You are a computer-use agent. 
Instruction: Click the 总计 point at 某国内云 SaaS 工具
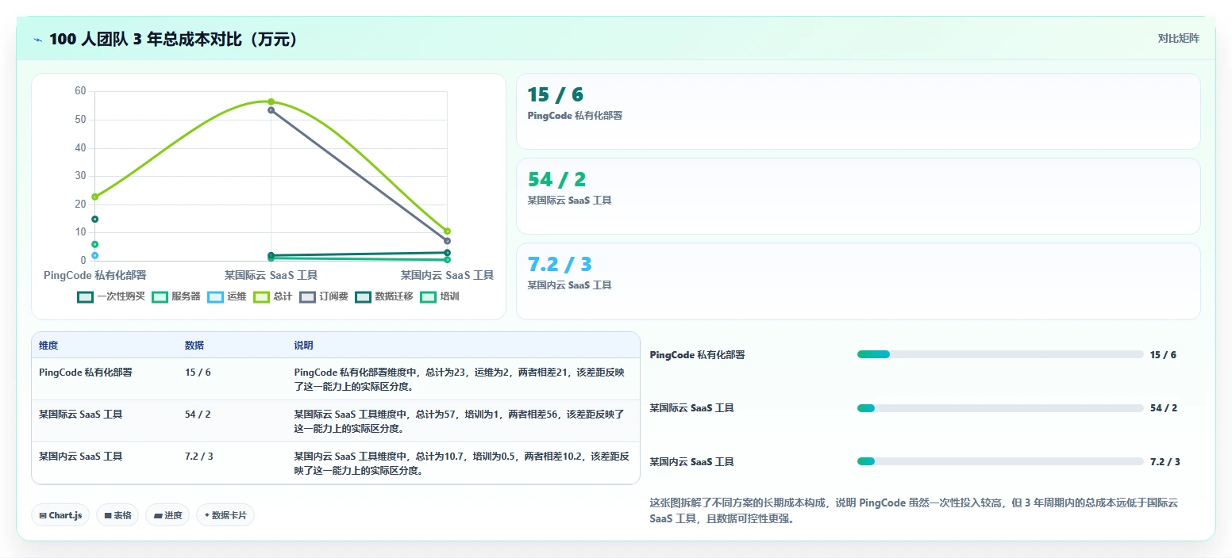coord(447,231)
